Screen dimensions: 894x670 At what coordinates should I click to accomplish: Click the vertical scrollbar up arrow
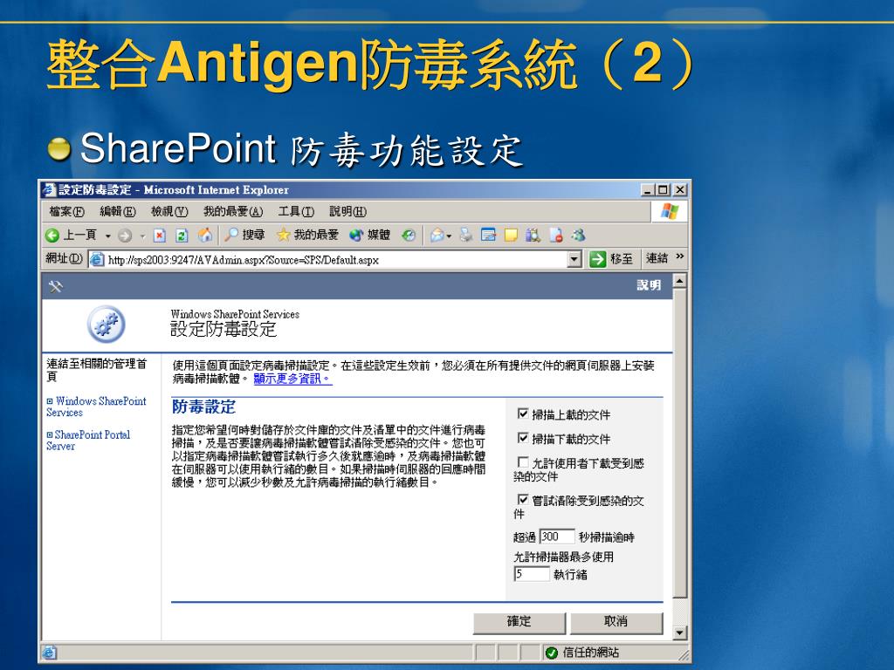tap(679, 282)
